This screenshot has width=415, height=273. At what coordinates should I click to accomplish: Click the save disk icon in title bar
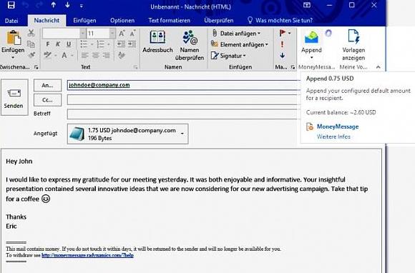click(11, 5)
